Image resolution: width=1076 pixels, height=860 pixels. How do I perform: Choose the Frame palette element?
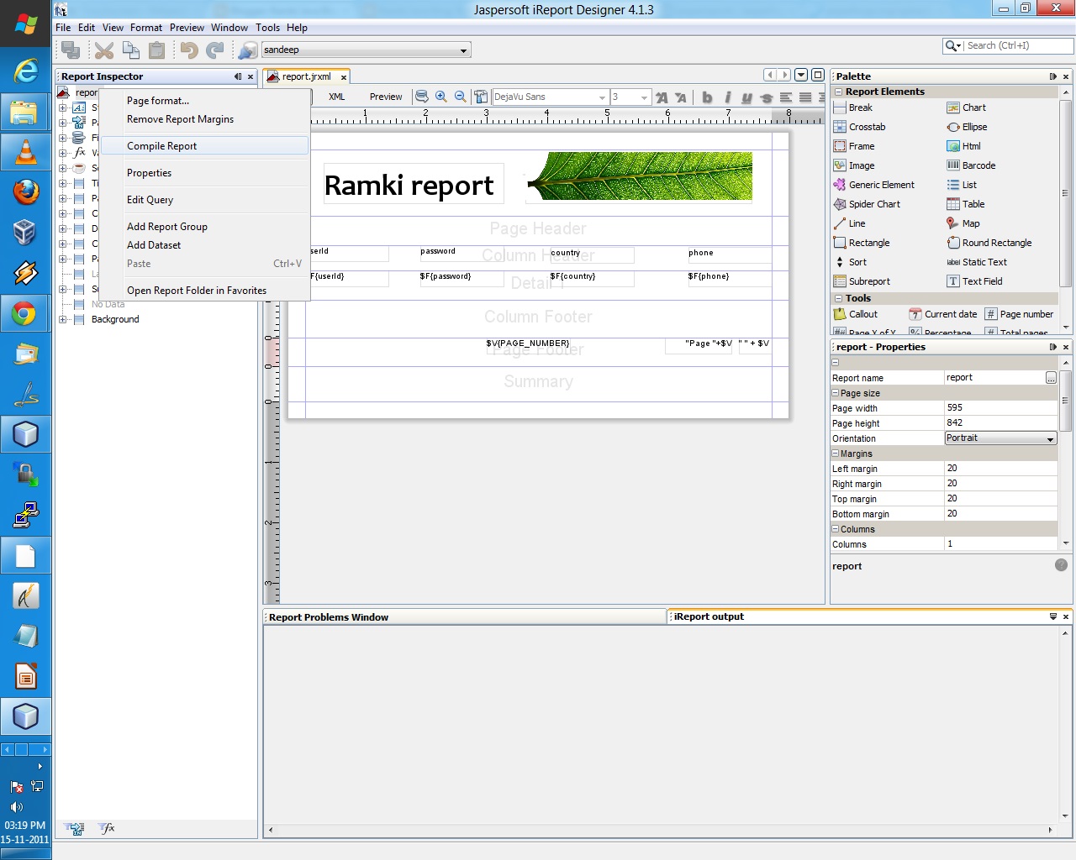pos(854,146)
